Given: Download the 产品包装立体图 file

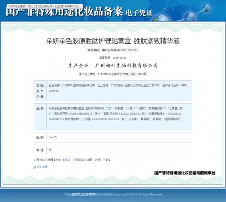Looking at the screenshot, I should pos(106,160).
